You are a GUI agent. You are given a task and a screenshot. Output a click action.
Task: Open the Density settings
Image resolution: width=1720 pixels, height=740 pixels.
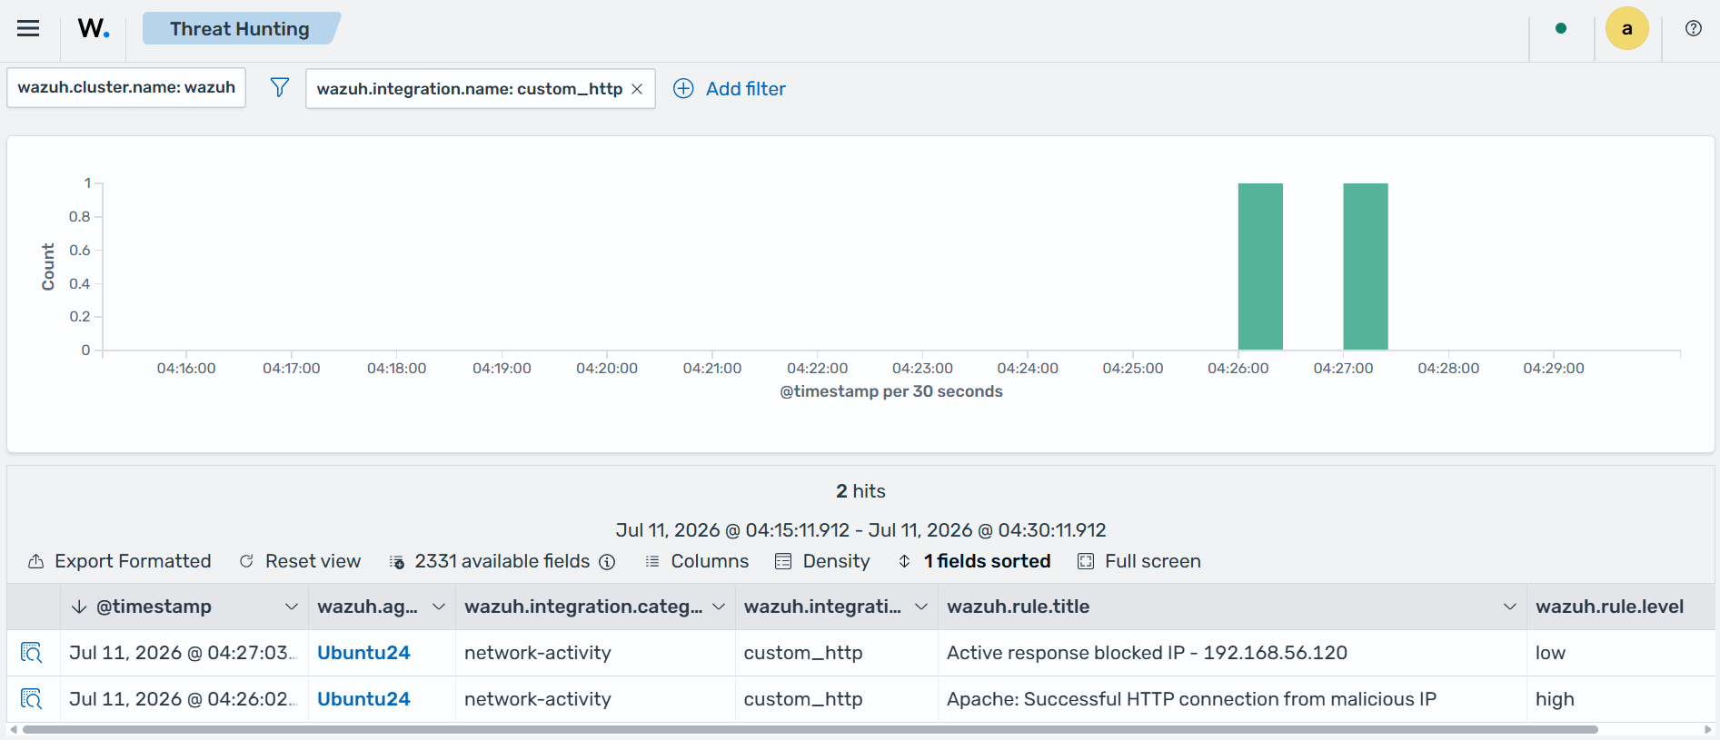tap(822, 561)
